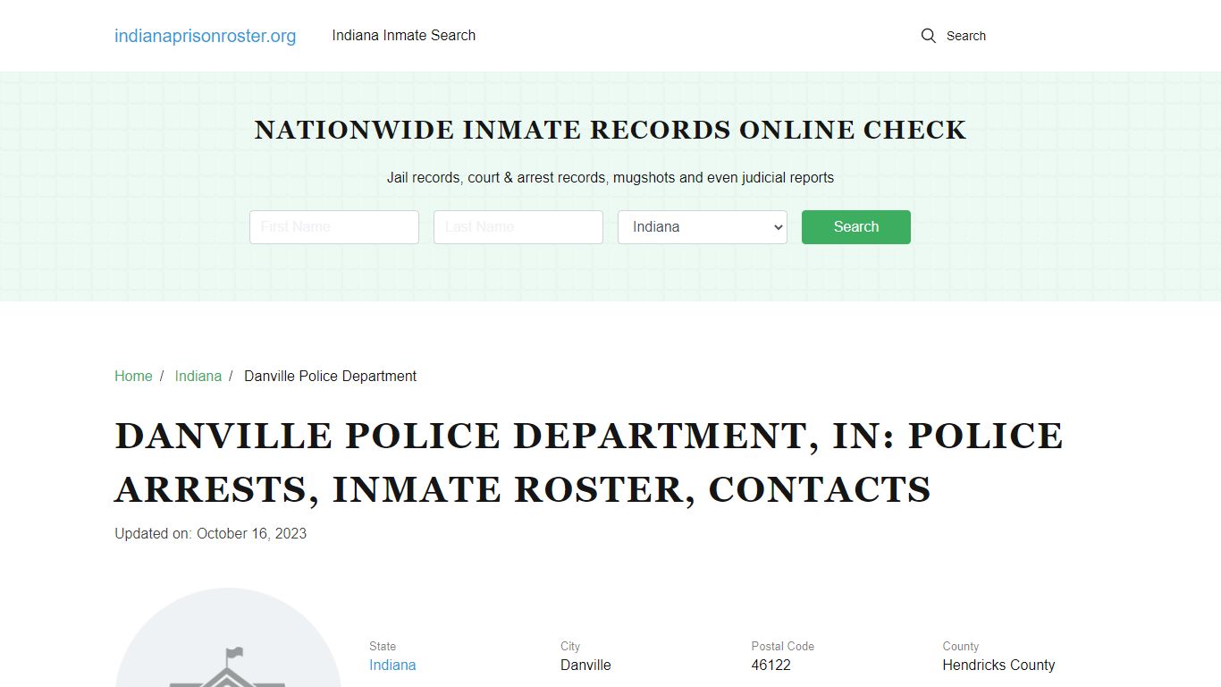Image resolution: width=1221 pixels, height=687 pixels.
Task: Click the Search label in the header
Action: pos(966,36)
